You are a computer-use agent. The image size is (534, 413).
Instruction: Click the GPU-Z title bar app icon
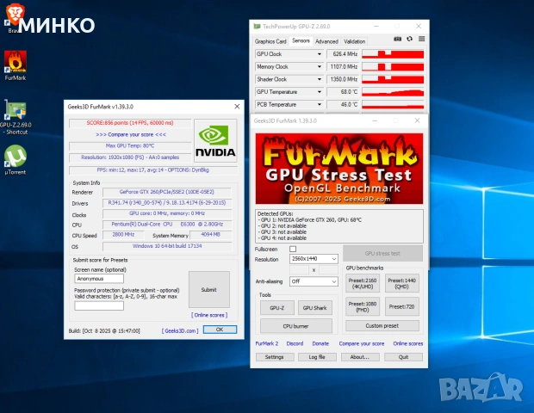[257, 26]
